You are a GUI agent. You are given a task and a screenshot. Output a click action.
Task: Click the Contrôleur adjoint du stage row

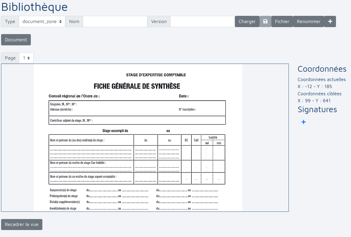tap(71, 121)
